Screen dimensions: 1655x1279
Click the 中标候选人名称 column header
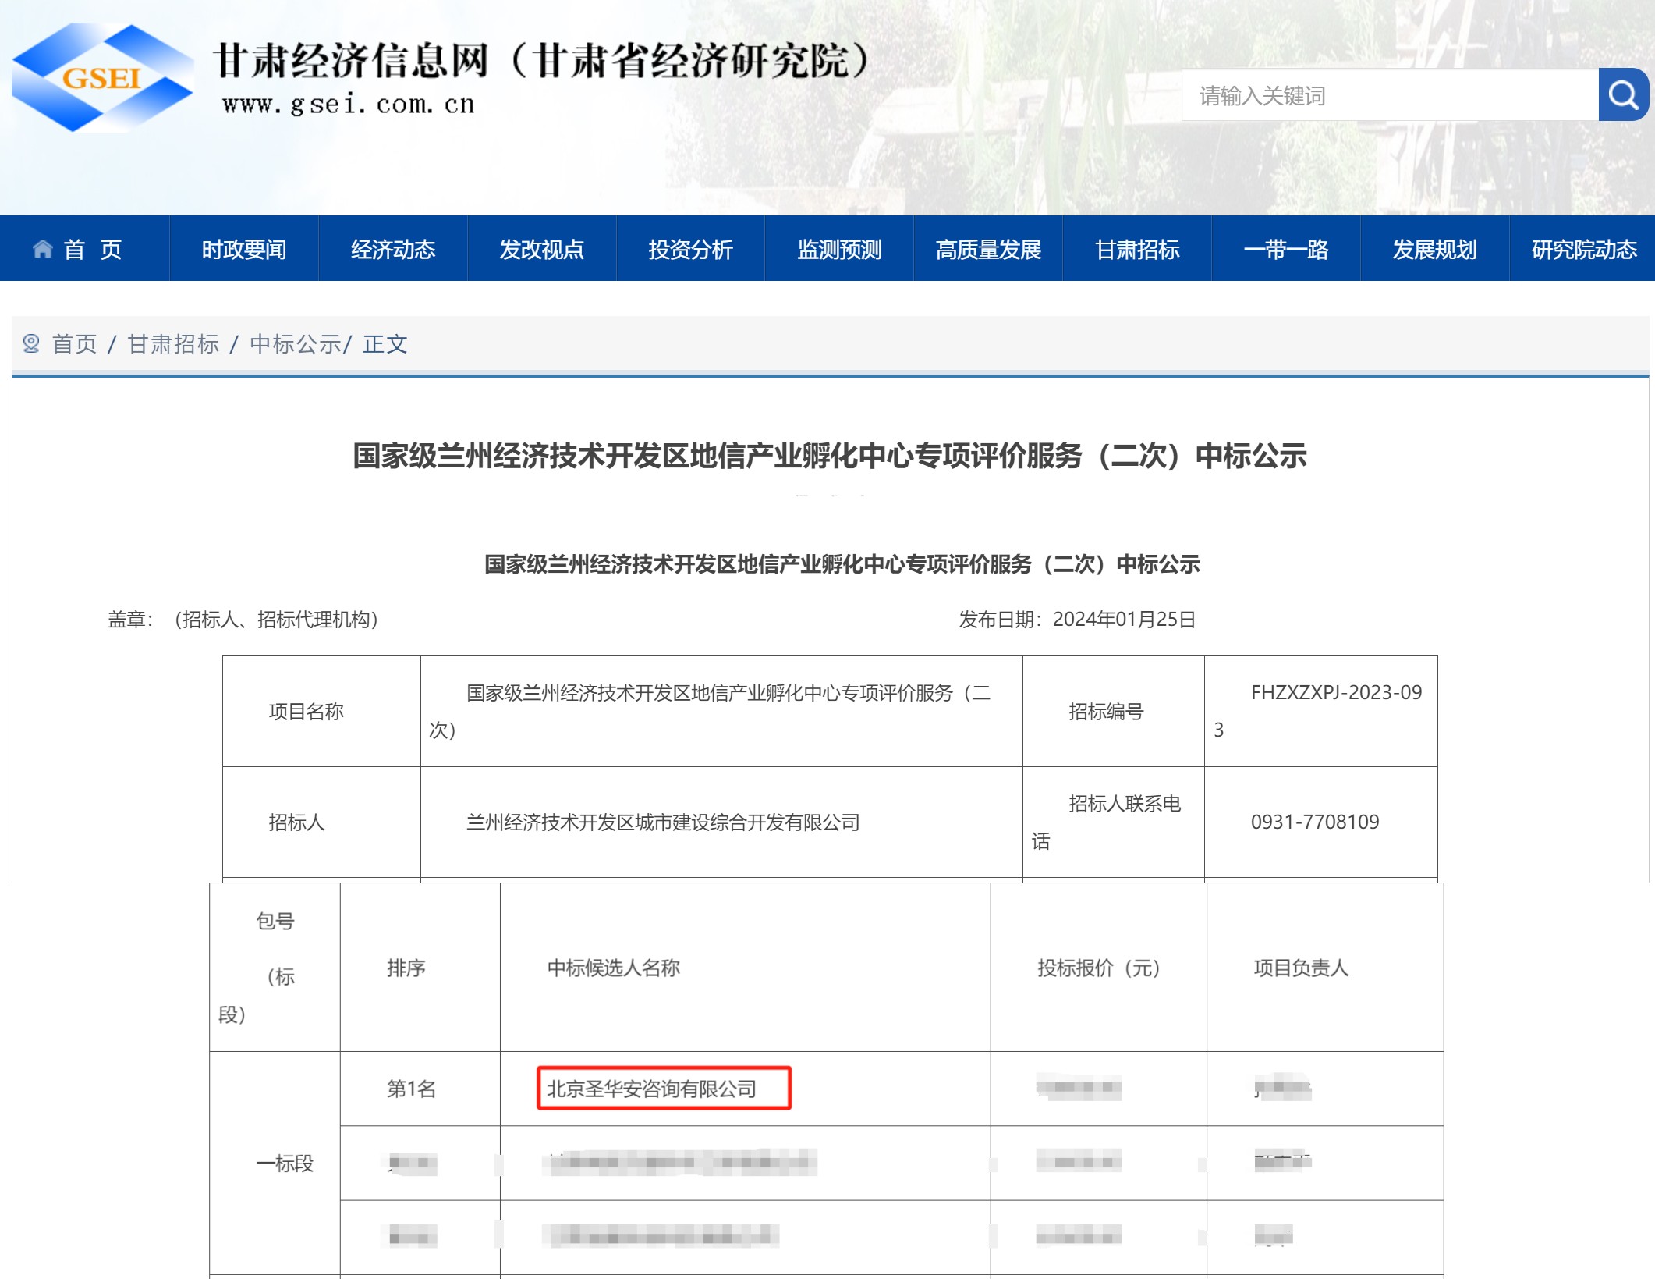pyautogui.click(x=745, y=968)
